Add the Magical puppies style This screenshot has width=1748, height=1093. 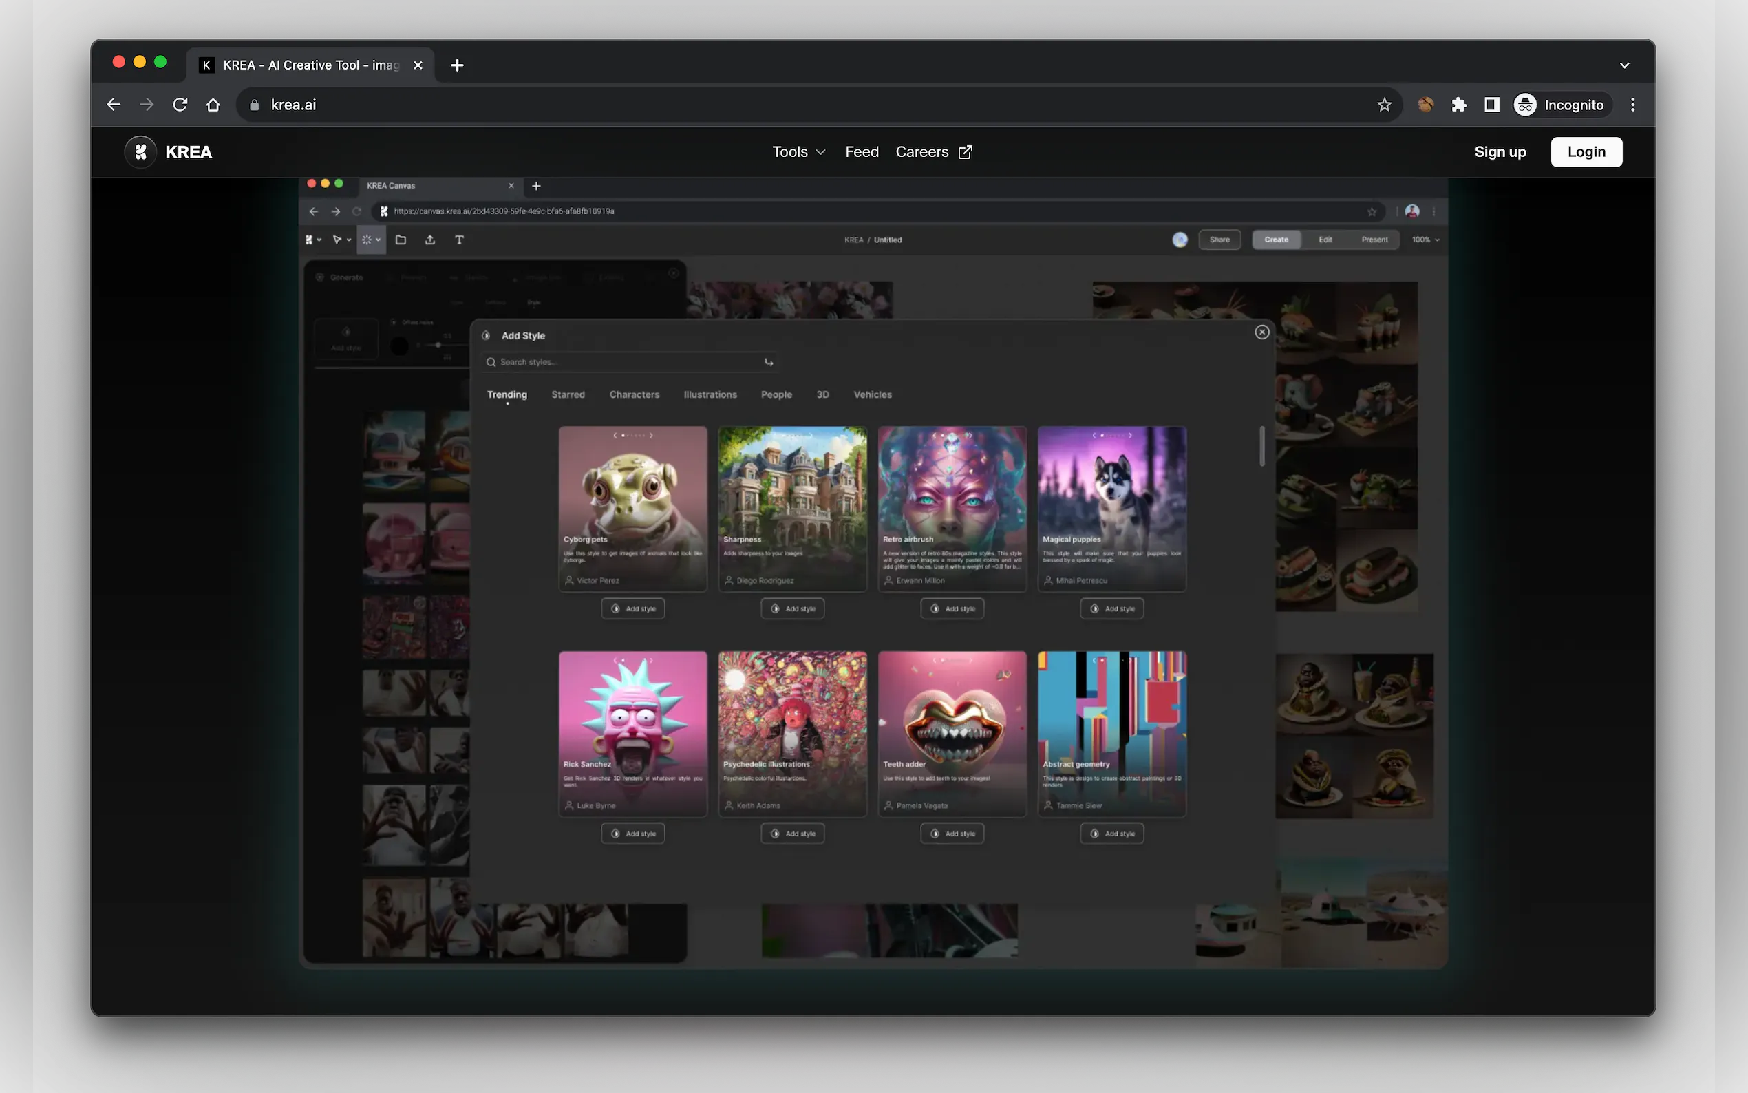(1111, 608)
